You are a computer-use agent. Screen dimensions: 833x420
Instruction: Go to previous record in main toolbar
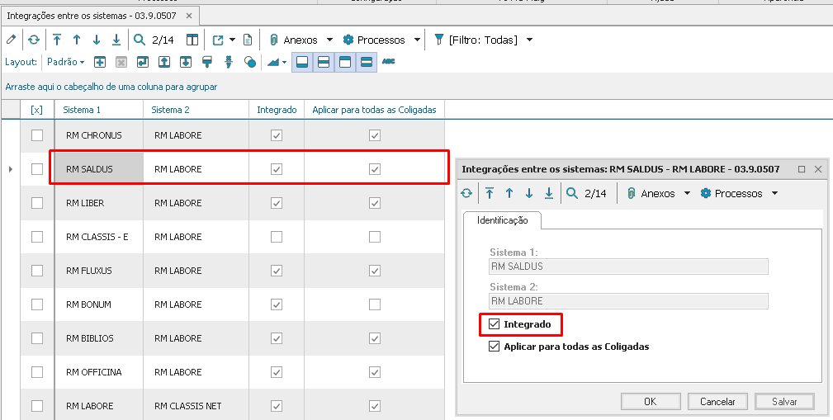click(x=77, y=40)
